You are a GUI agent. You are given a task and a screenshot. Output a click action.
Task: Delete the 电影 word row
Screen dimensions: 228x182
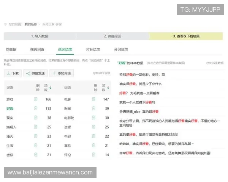(93, 99)
